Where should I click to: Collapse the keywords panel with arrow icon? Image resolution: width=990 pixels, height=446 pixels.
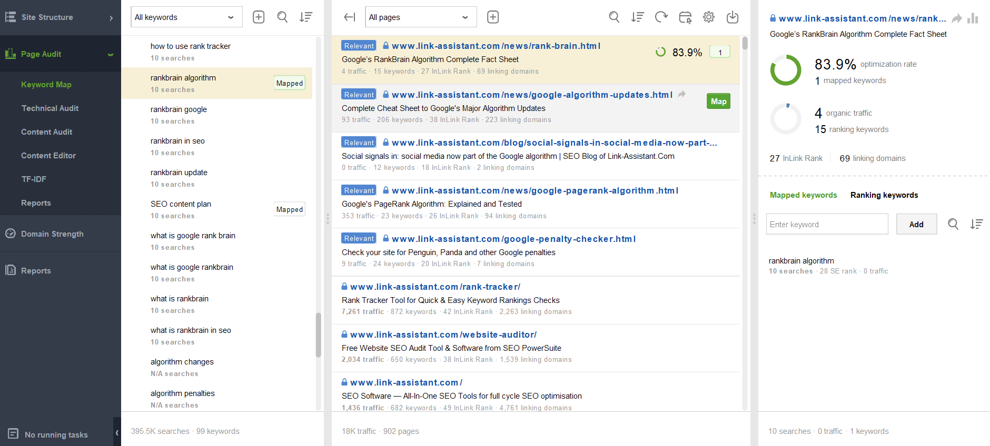click(x=349, y=17)
